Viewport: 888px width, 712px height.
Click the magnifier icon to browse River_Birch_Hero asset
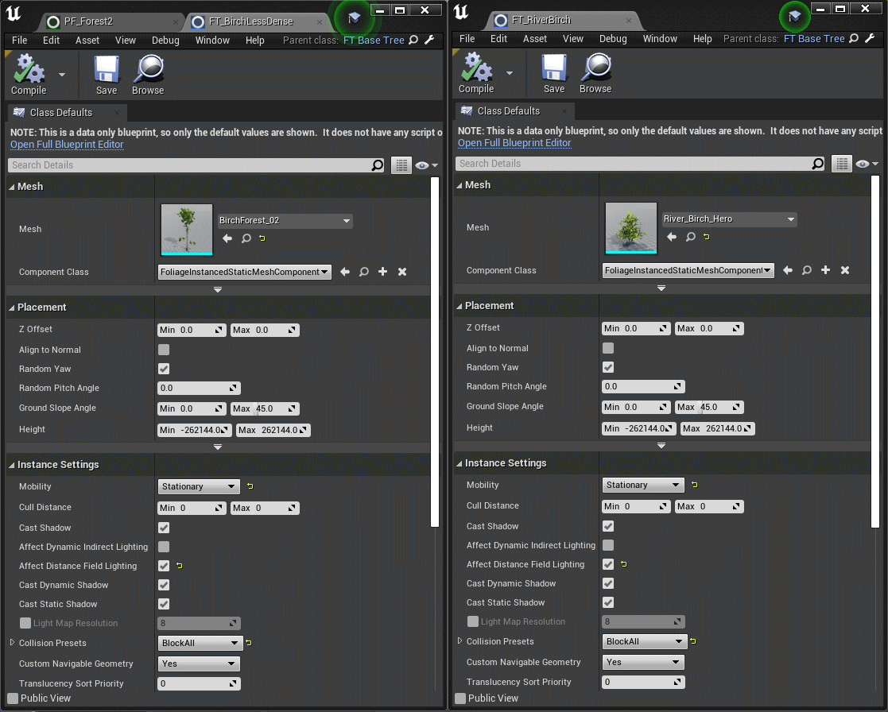tap(688, 236)
